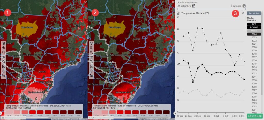Open layers panel in ECMWF map toolbar
This screenshot has width=264, height=120.
(x=4, y=43)
